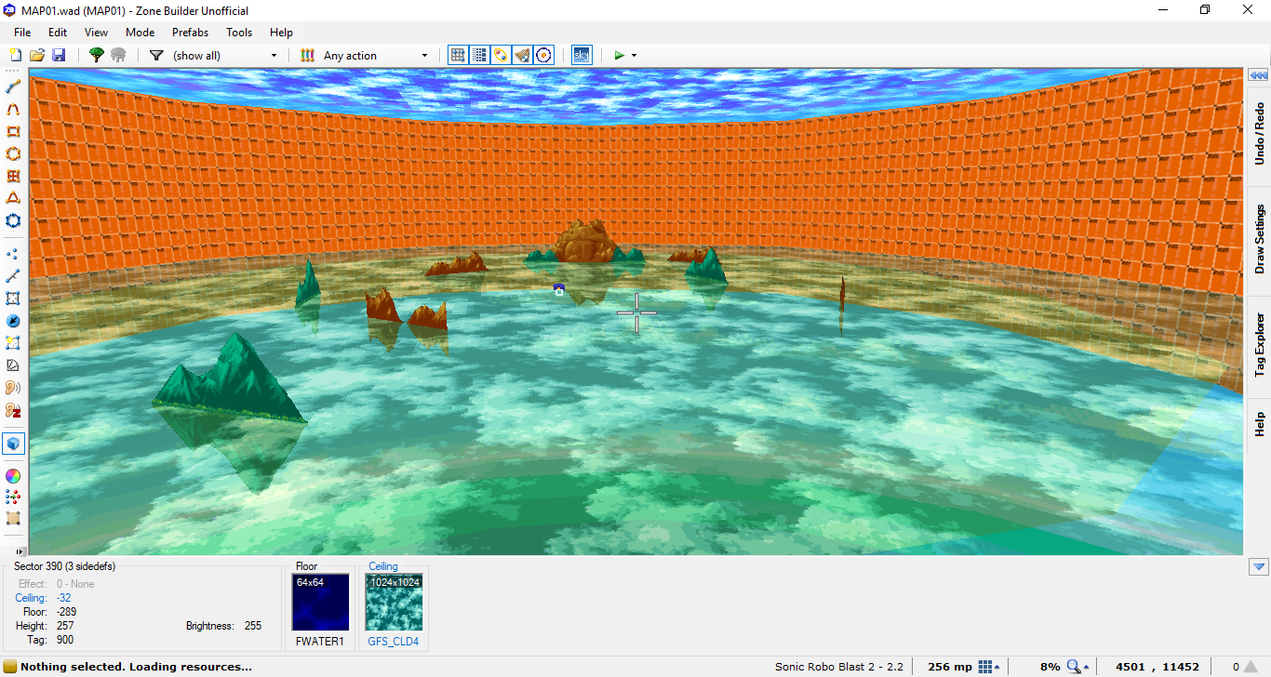Click the "Sonic Robo Blast 2 - 2.2" configuration label

(839, 667)
